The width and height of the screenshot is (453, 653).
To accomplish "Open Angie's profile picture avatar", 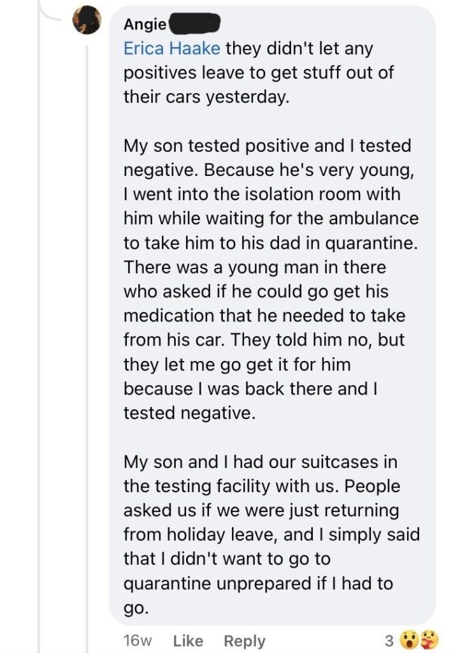I will tap(87, 20).
